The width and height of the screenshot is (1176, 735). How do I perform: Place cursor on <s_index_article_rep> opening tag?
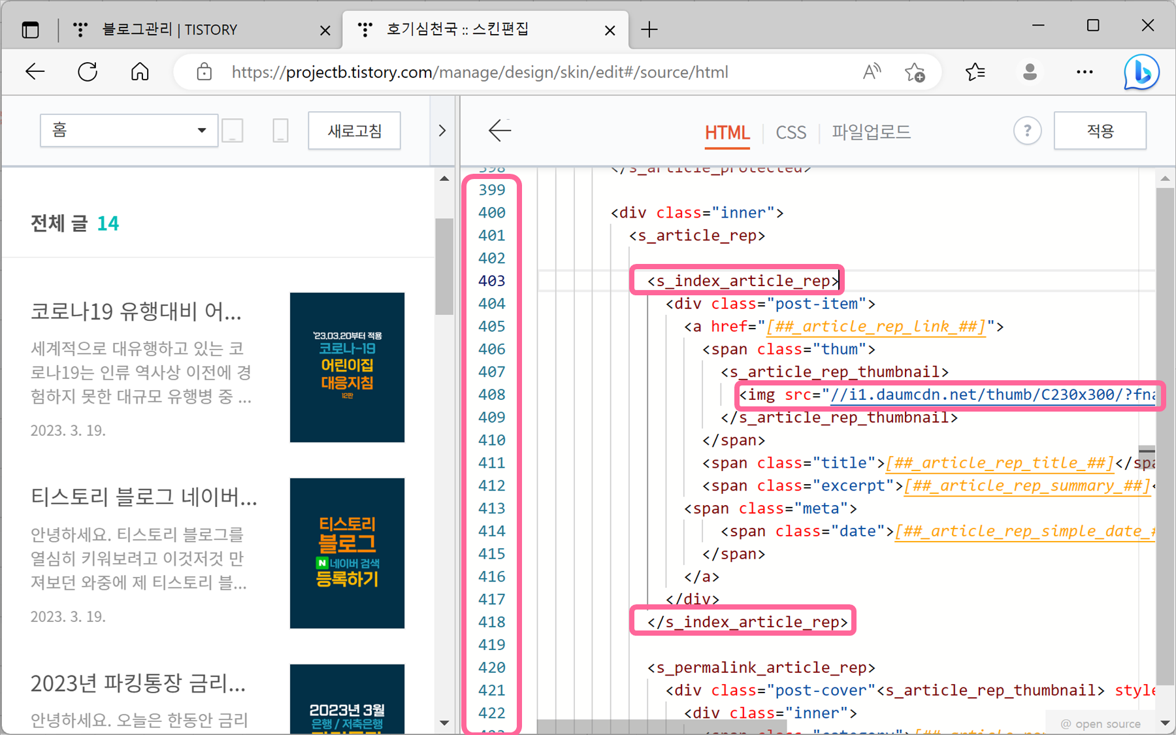(743, 281)
